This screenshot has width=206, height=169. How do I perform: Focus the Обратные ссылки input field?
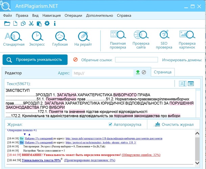click(136, 60)
